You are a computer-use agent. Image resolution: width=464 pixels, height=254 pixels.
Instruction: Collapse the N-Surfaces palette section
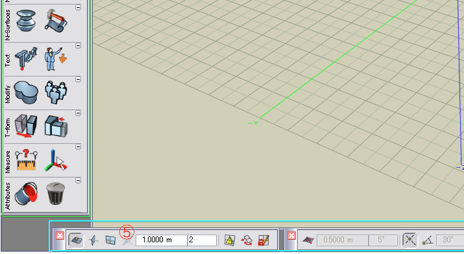(x=78, y=7)
